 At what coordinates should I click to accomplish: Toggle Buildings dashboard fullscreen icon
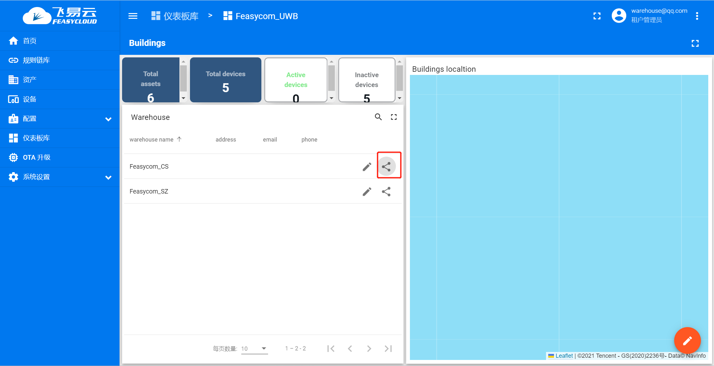695,43
